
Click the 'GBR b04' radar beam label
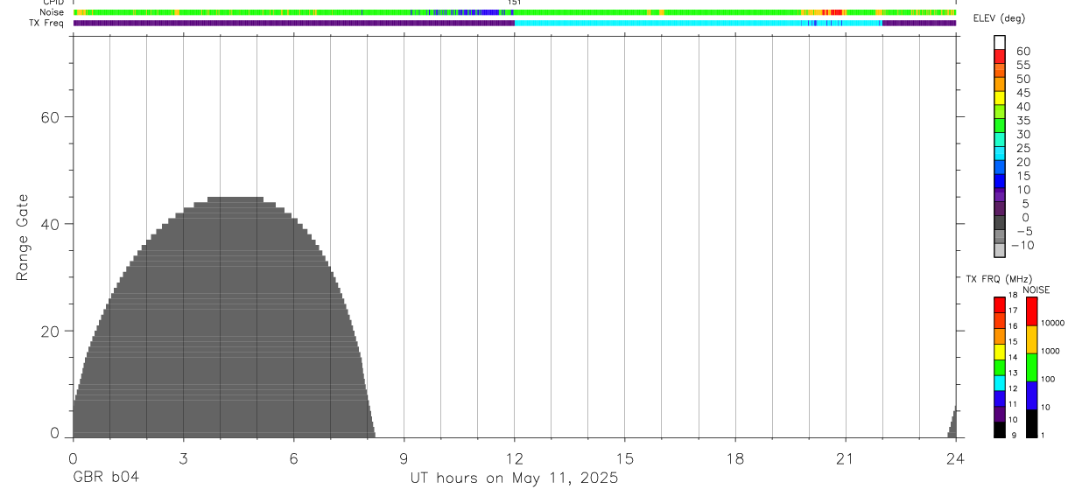106,478
